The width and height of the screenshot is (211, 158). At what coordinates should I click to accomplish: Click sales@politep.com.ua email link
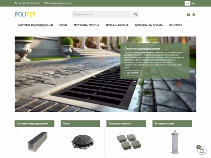[x=60, y=3]
